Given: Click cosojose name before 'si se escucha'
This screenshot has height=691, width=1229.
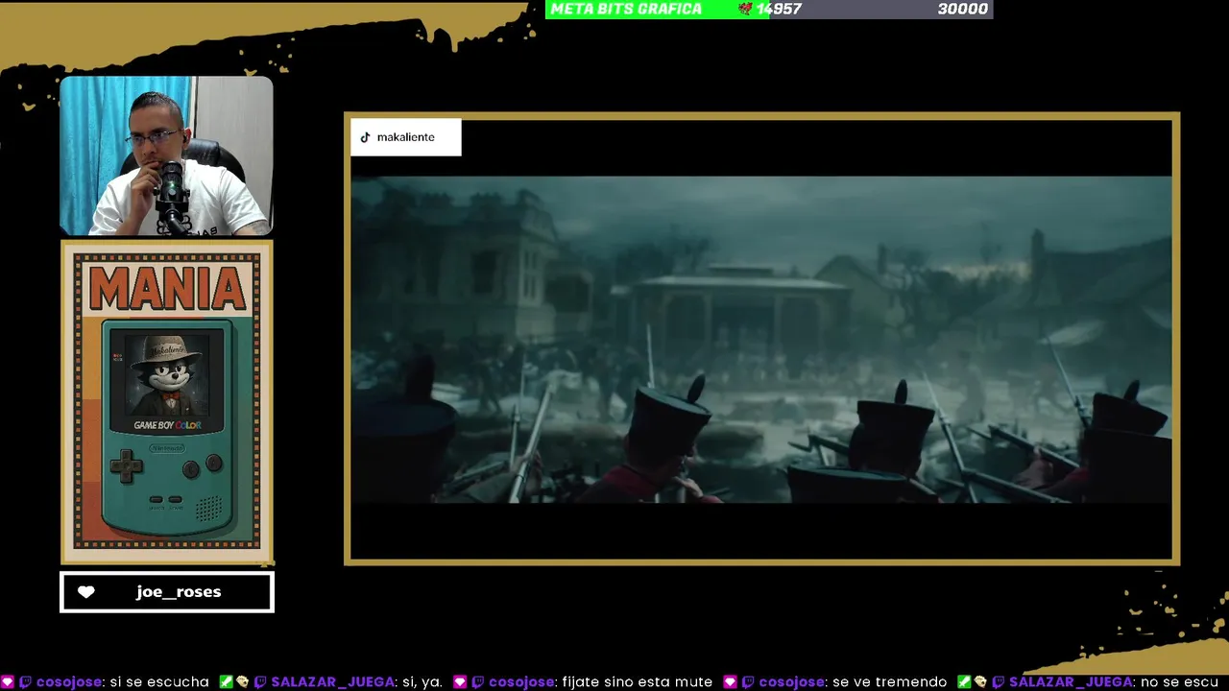Looking at the screenshot, I should coord(70,681).
